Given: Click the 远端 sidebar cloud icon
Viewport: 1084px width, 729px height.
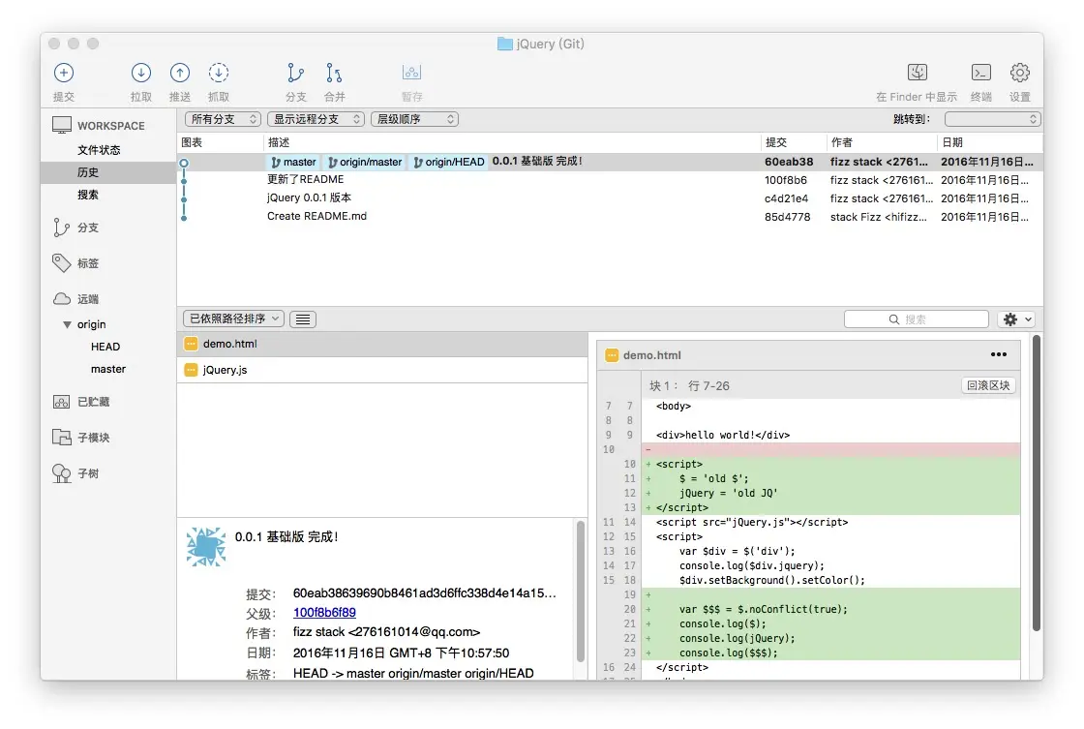Looking at the screenshot, I should (x=62, y=299).
